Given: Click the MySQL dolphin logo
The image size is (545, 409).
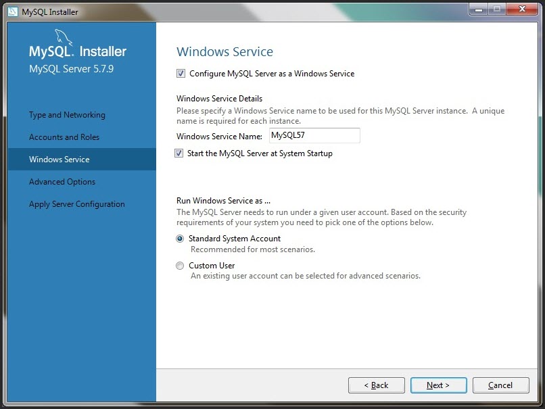Looking at the screenshot, I should [x=64, y=38].
